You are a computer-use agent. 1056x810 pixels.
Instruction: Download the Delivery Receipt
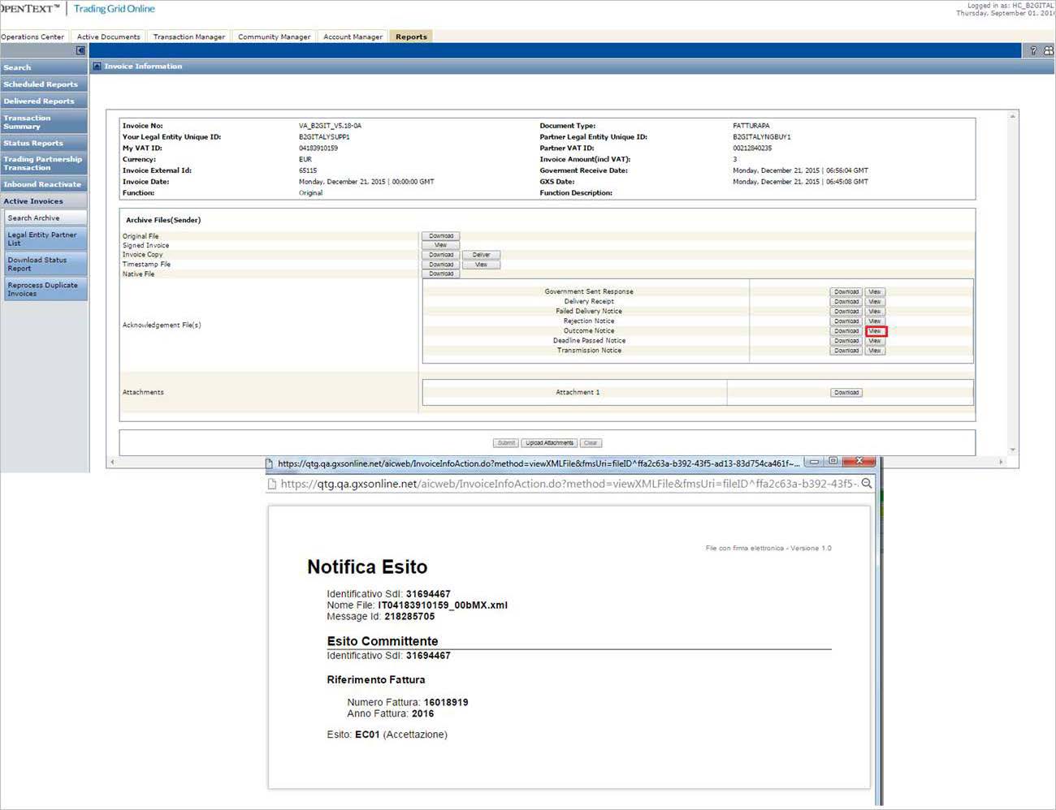click(x=846, y=302)
